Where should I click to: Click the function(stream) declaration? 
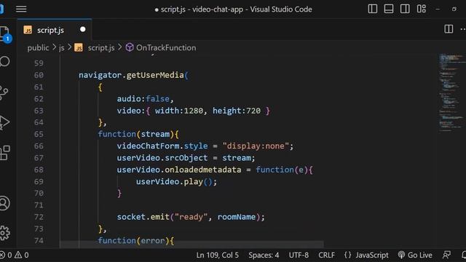click(138, 134)
